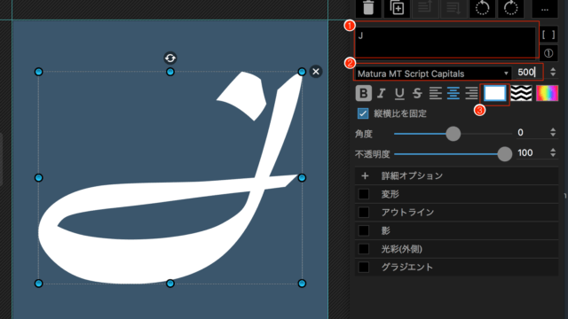Choose the wavy pattern fill swatch
This screenshot has width=568, height=319.
tap(521, 93)
